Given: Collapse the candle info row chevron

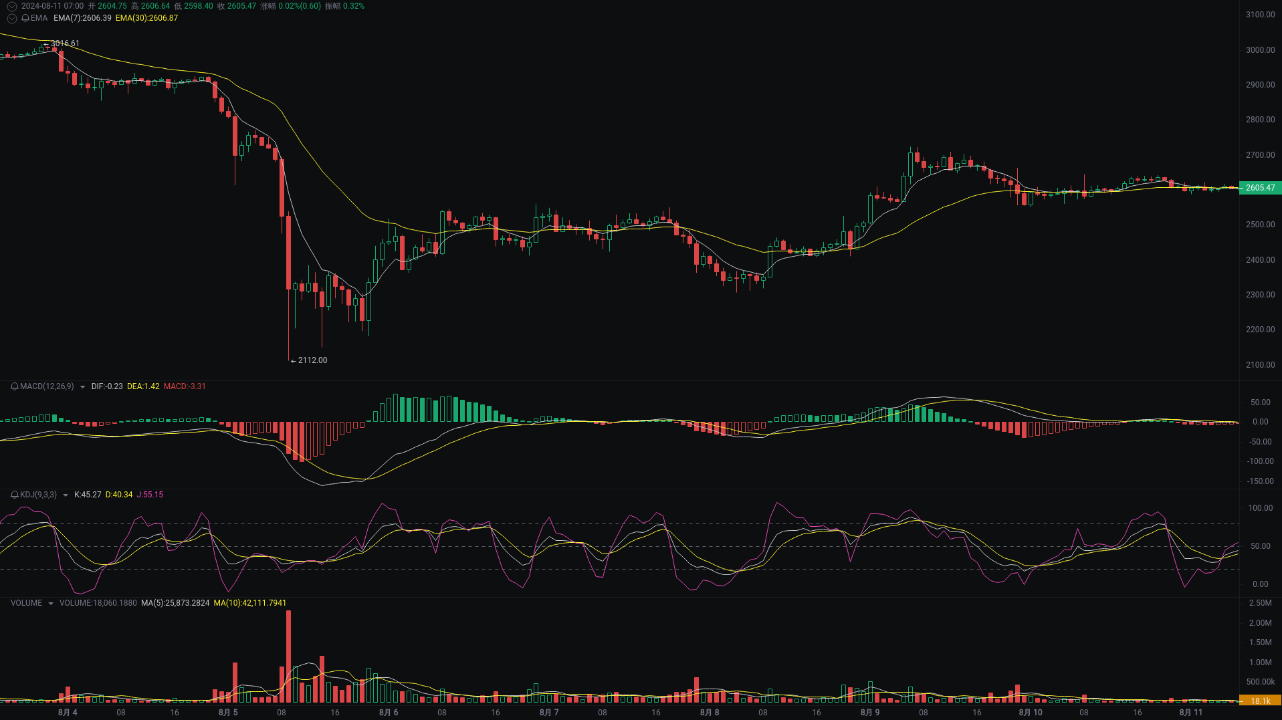Looking at the screenshot, I should [11, 6].
